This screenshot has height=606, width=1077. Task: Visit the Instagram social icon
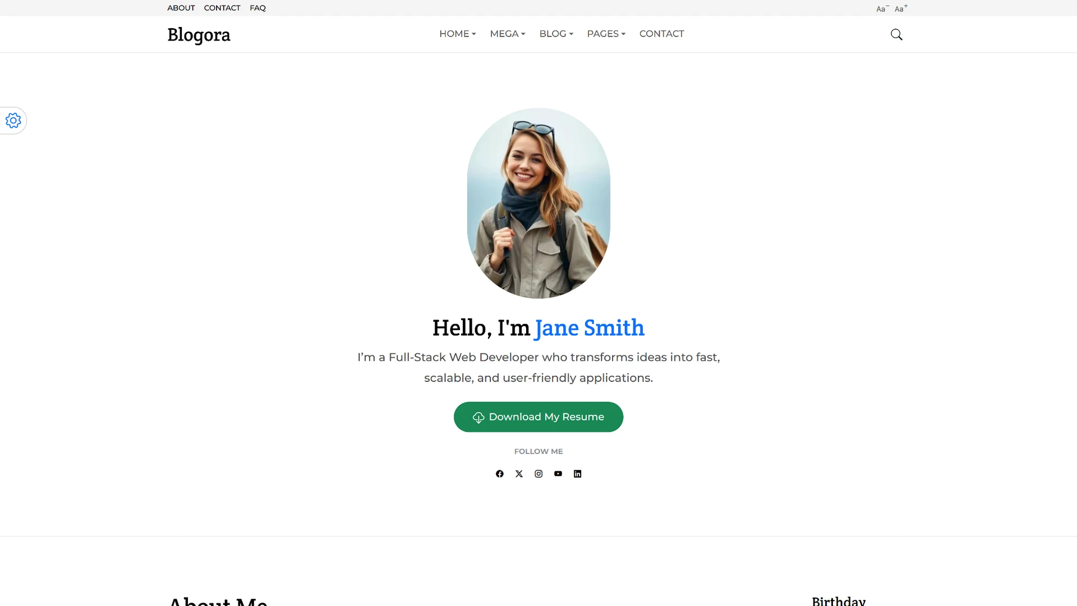(538, 474)
